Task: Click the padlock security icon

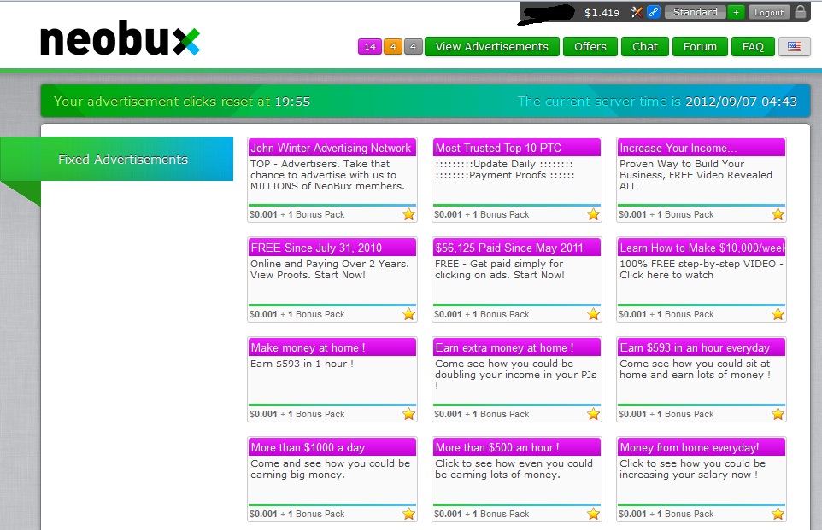Action: point(801,12)
